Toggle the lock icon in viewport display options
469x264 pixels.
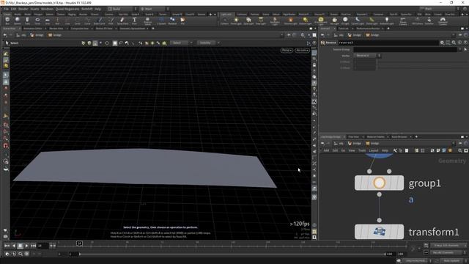[x=314, y=65]
